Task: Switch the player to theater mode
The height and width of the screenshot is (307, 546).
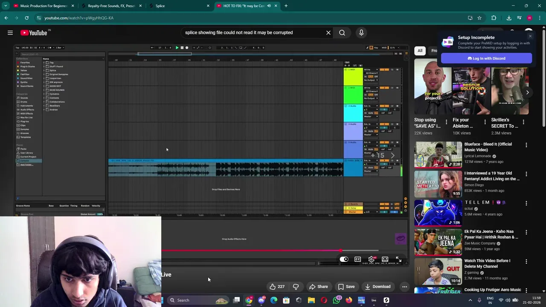Action: click(x=385, y=259)
